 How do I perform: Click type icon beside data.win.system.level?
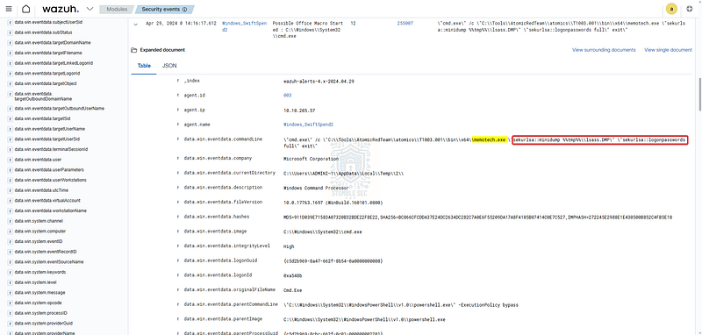(11, 282)
